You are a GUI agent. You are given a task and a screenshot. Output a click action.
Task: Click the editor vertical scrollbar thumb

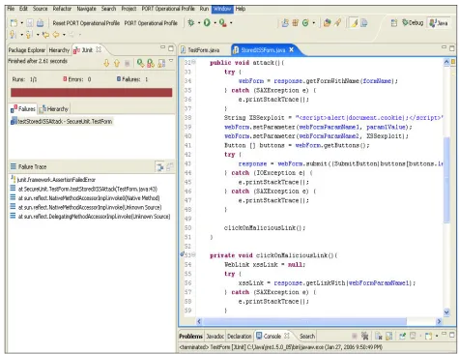coord(446,180)
